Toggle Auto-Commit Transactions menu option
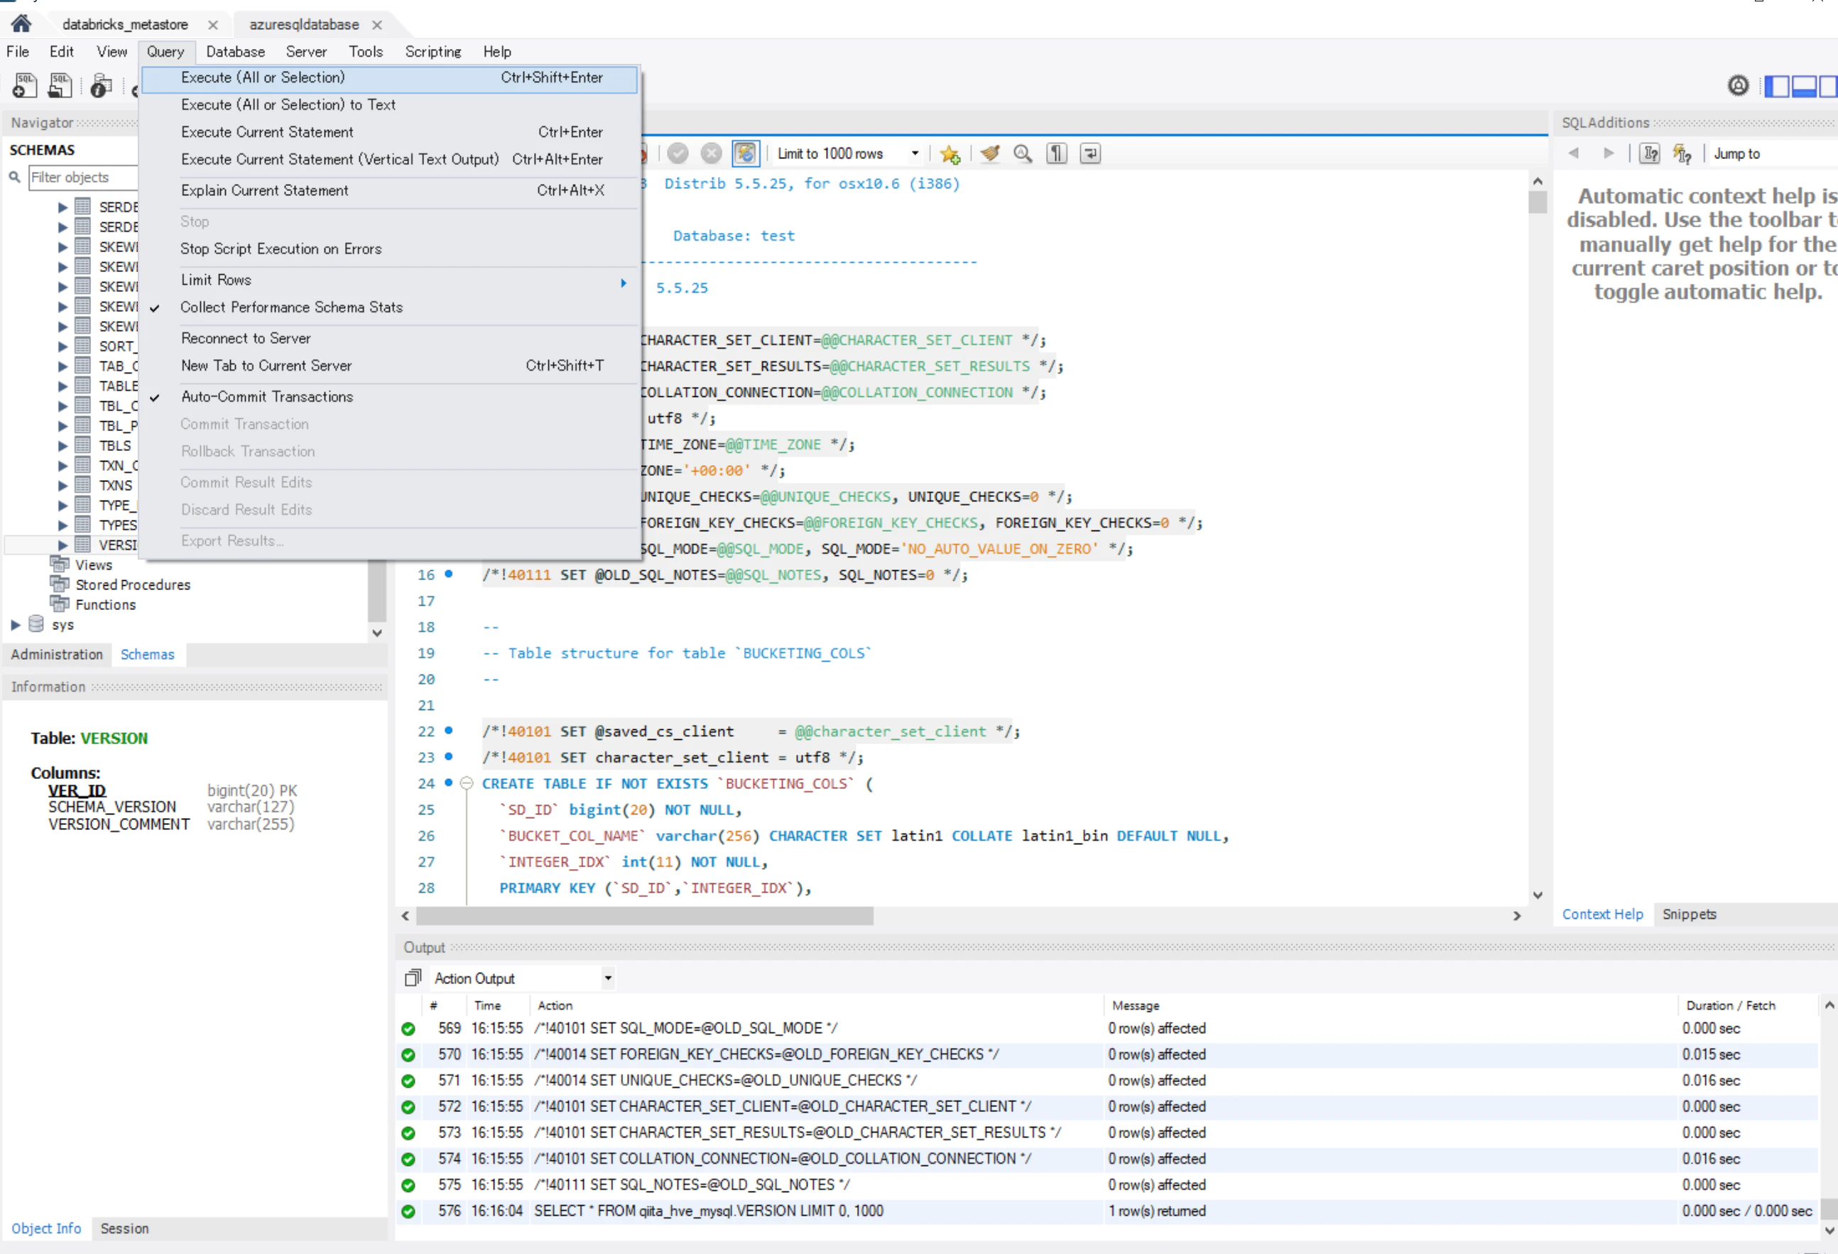Viewport: 1838px width, 1254px height. 266,397
